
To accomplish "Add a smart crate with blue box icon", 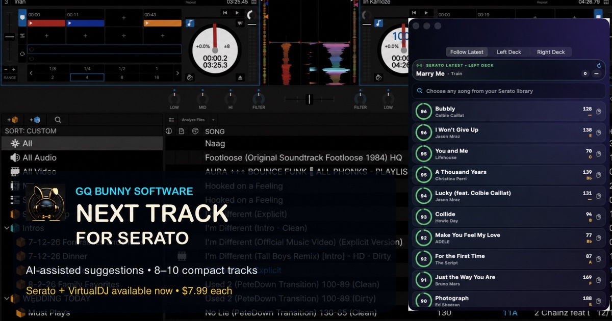I will click(x=35, y=120).
